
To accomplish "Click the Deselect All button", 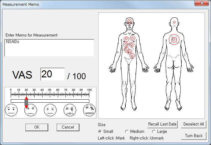I will (x=194, y=124).
